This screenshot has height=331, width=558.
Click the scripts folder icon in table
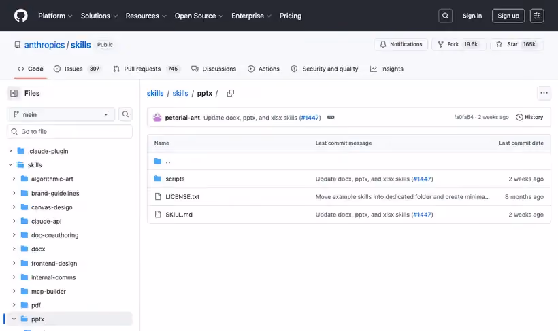(x=158, y=179)
